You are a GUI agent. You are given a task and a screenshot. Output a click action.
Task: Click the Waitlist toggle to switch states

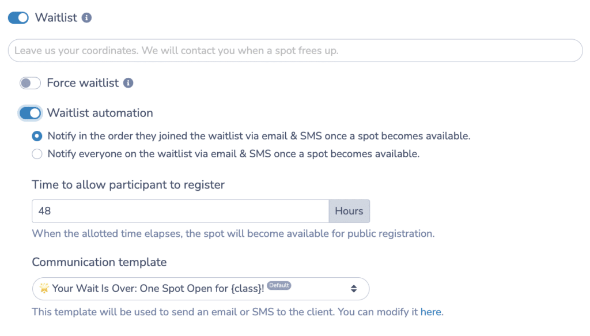click(x=18, y=18)
